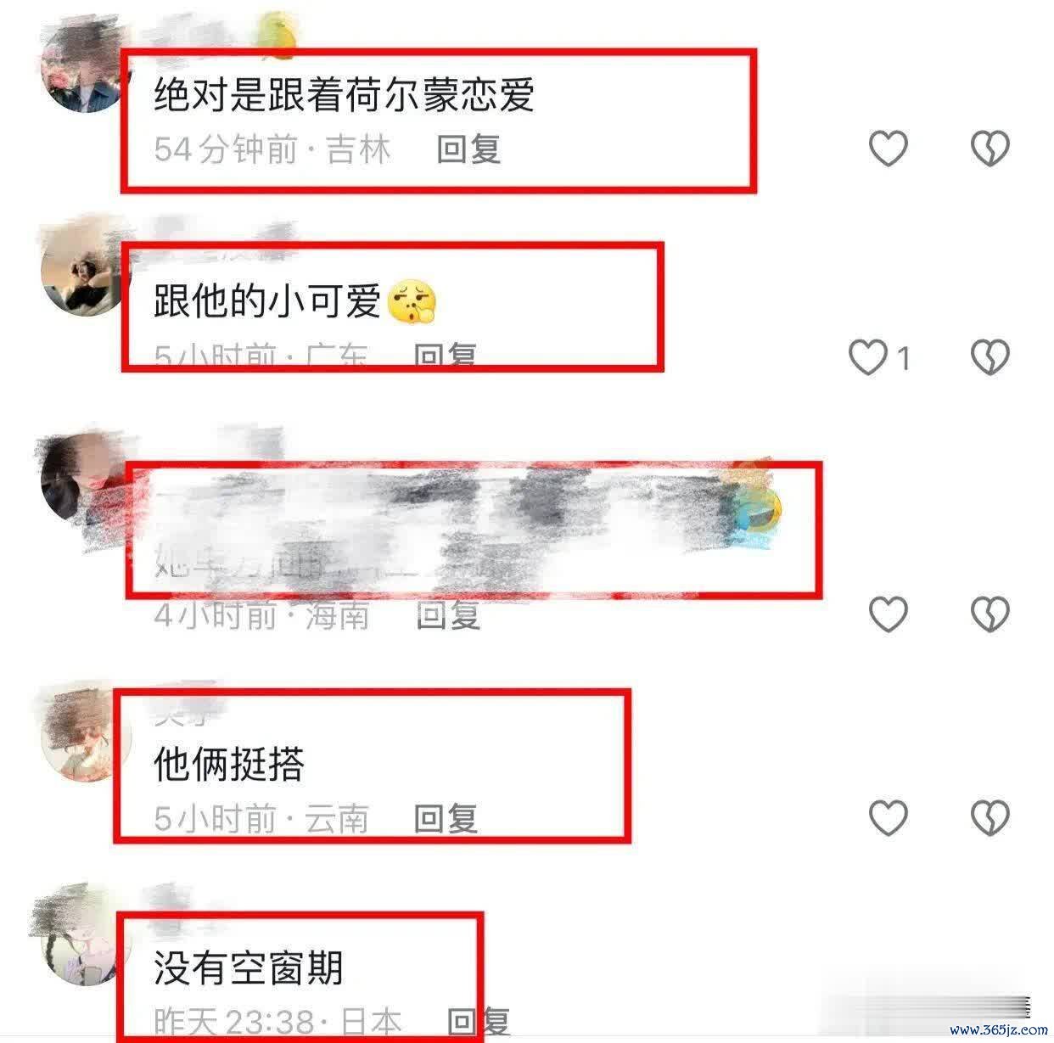Reply to the 广东 comment
This screenshot has width=1054, height=1043.
[446, 355]
